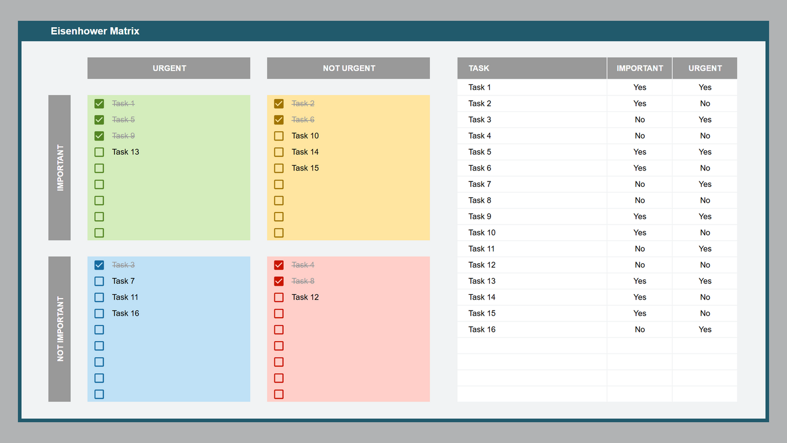Uncheck the red Task 4 checkbox
The image size is (787, 443).
(279, 265)
